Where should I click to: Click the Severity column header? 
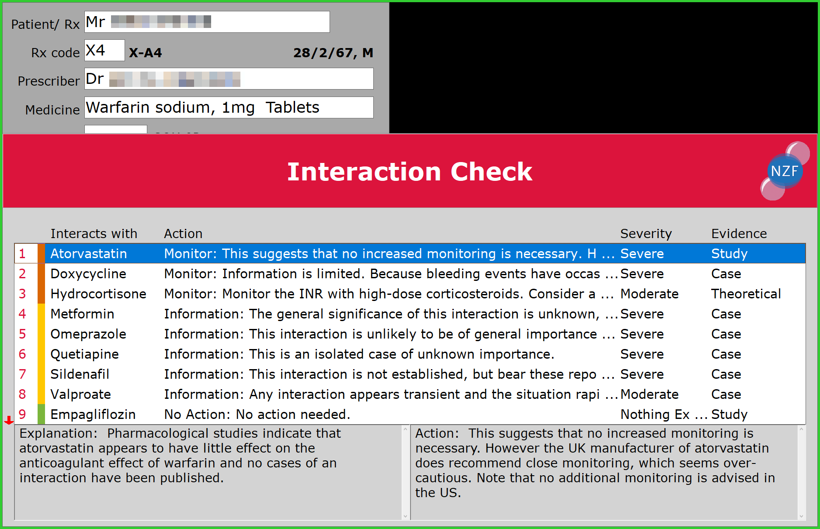[x=646, y=233]
